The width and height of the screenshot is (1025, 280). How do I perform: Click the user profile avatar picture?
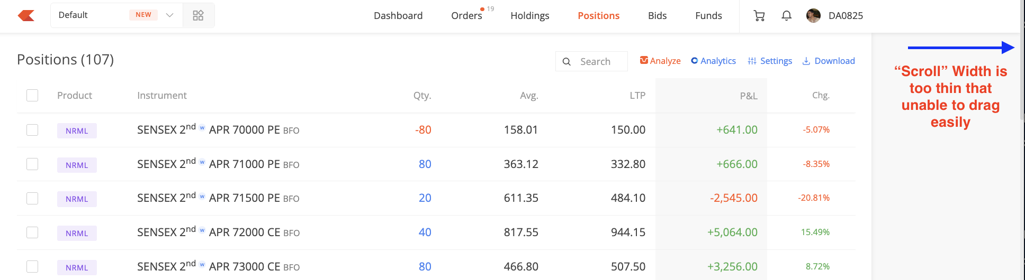[813, 16]
